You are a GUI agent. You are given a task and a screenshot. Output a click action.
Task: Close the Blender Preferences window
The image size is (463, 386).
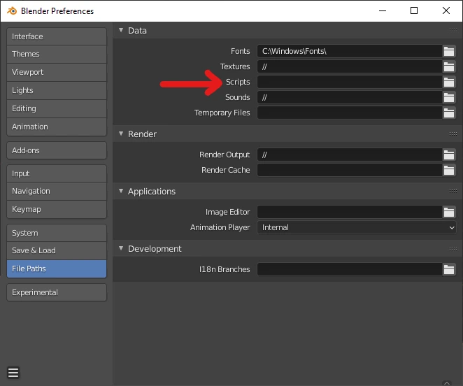pos(446,11)
